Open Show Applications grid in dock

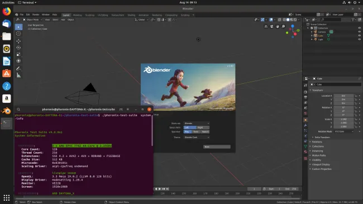pyautogui.click(x=7, y=198)
